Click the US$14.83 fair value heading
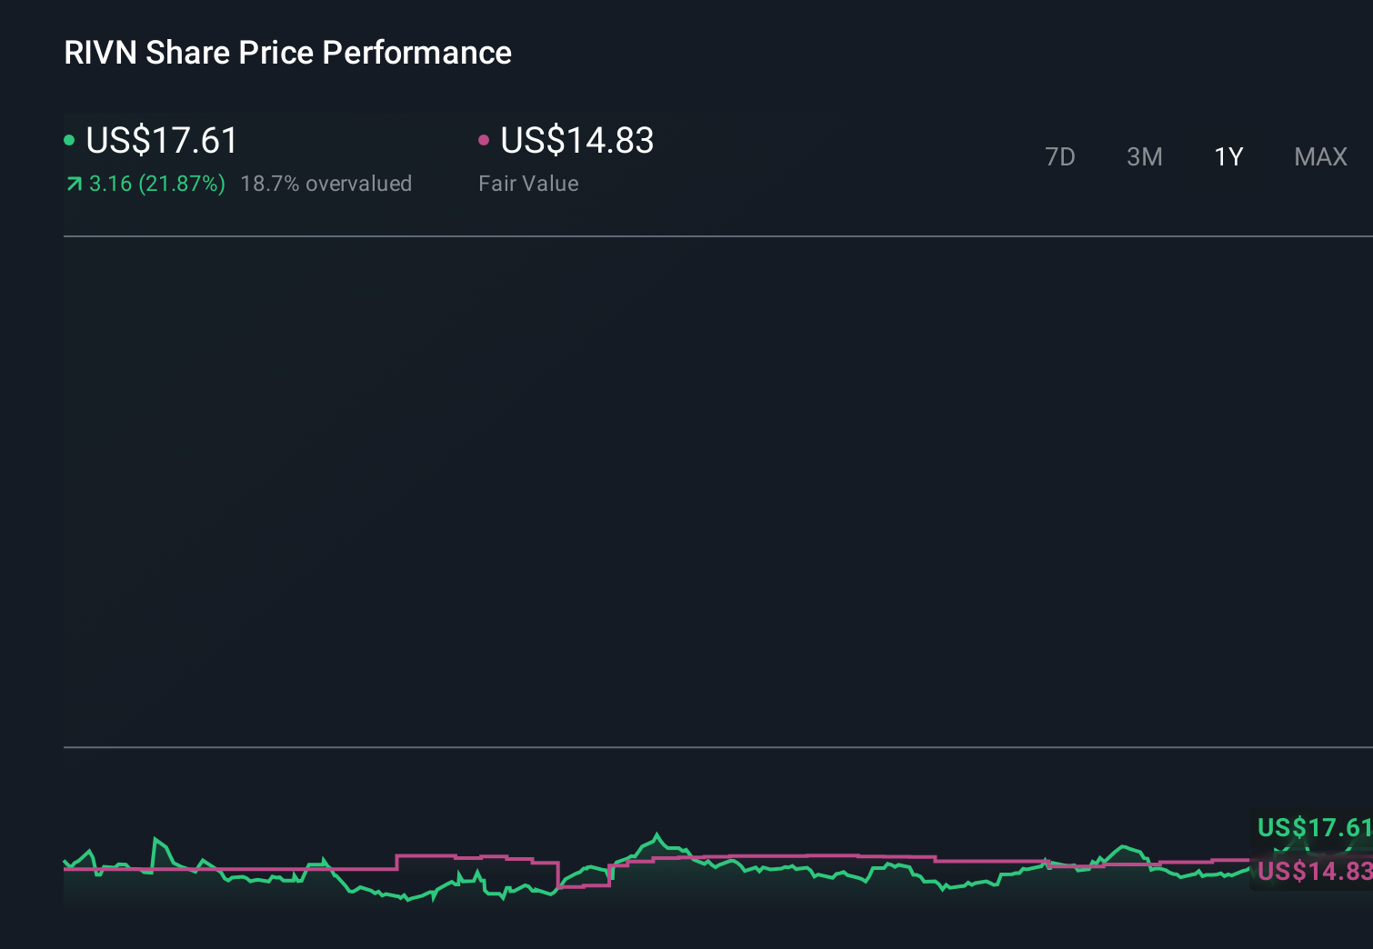The image size is (1373, 949). [576, 141]
